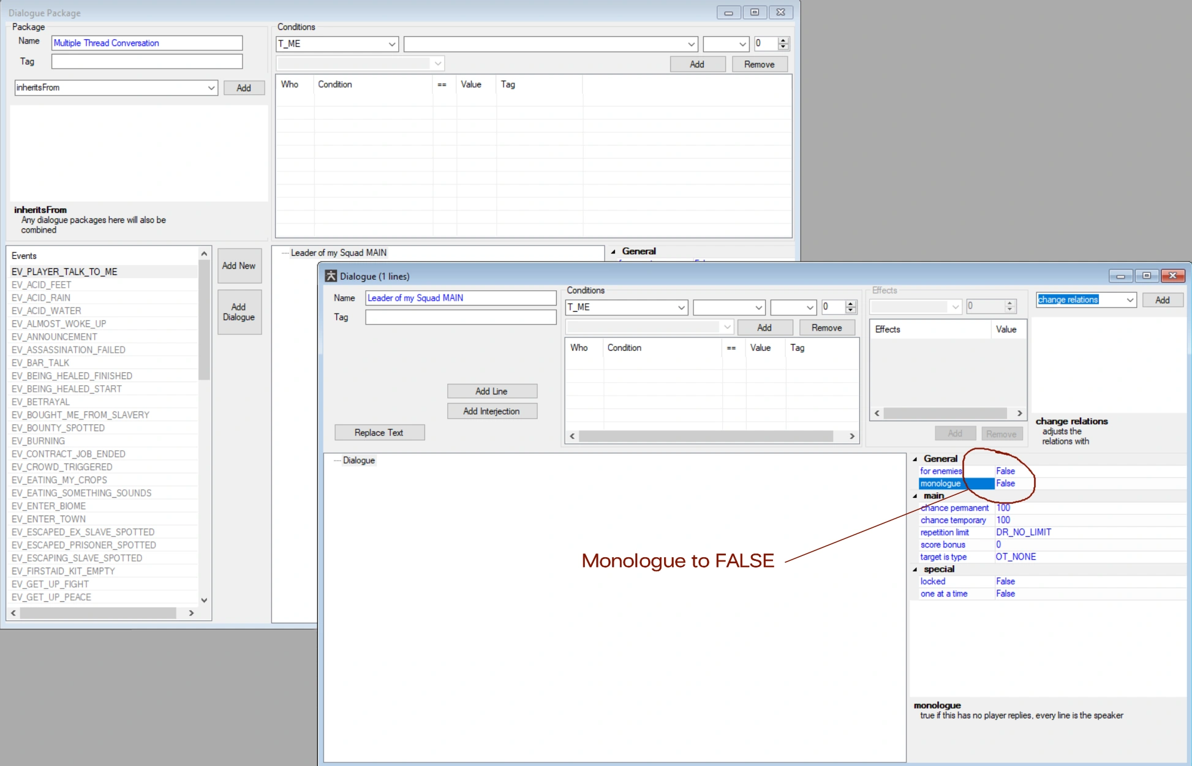Click the Add Interjection button
This screenshot has width=1192, height=766.
[491, 411]
